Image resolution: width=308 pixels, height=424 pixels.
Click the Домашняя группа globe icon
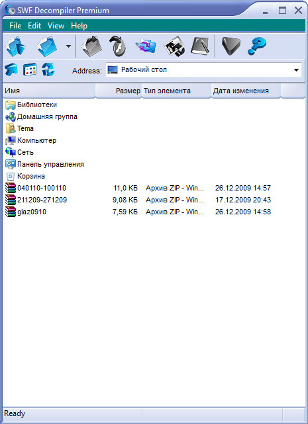coord(11,116)
